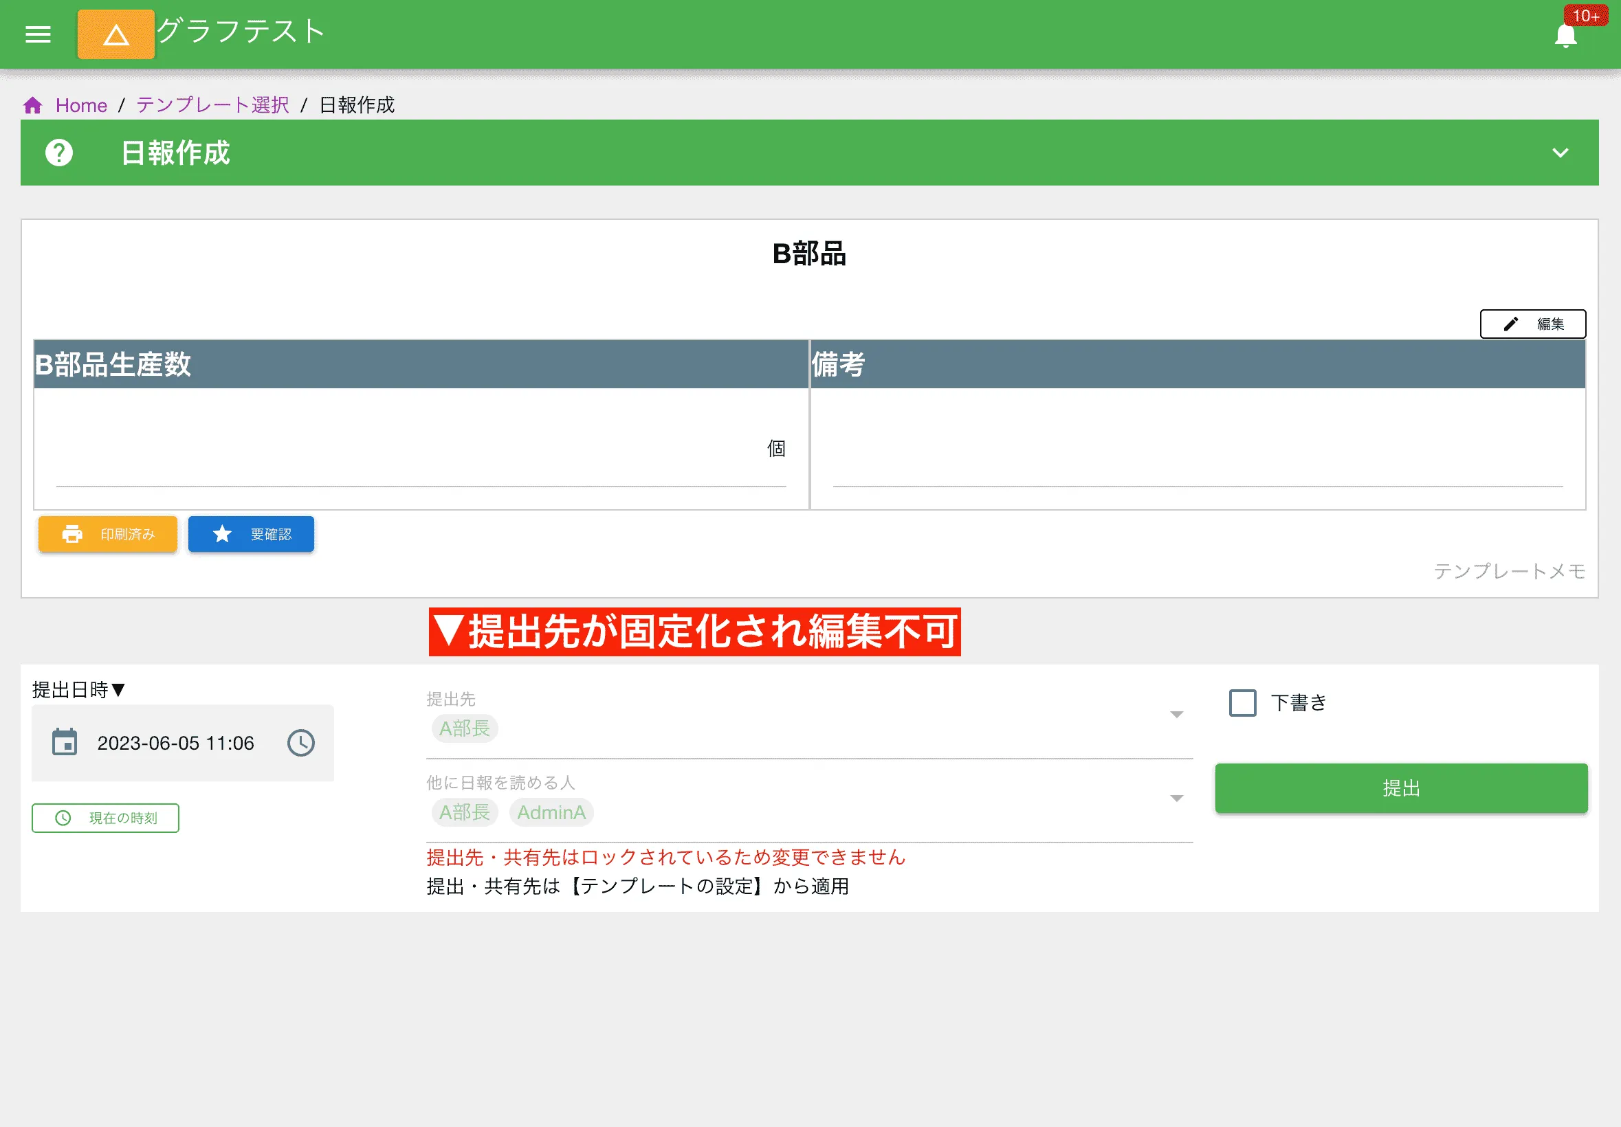Image resolution: width=1621 pixels, height=1127 pixels.
Task: Collapse the 日報作成 green header panel
Action: coord(1561,153)
